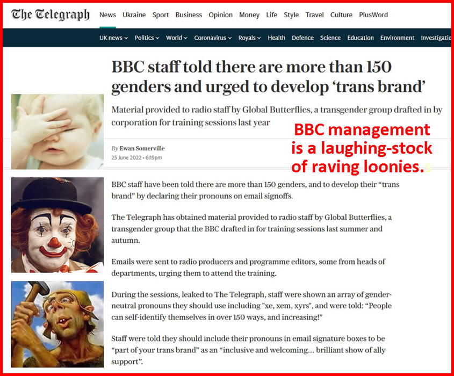This screenshot has width=454, height=376.
Task: Select Opinion in the top navigation
Action: [x=220, y=15]
